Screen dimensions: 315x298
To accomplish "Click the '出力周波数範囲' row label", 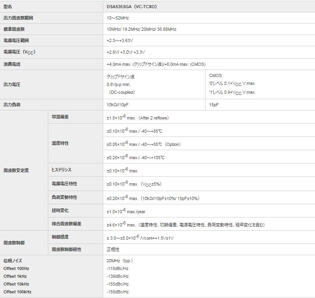I will point(18,18).
